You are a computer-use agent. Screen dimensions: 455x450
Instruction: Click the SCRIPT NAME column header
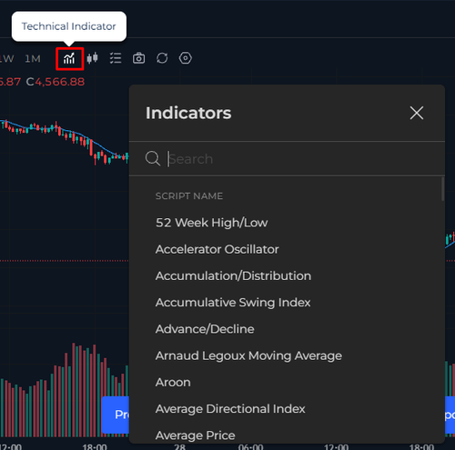(x=189, y=196)
